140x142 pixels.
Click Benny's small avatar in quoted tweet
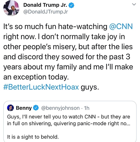pyautogui.click(x=11, y=108)
